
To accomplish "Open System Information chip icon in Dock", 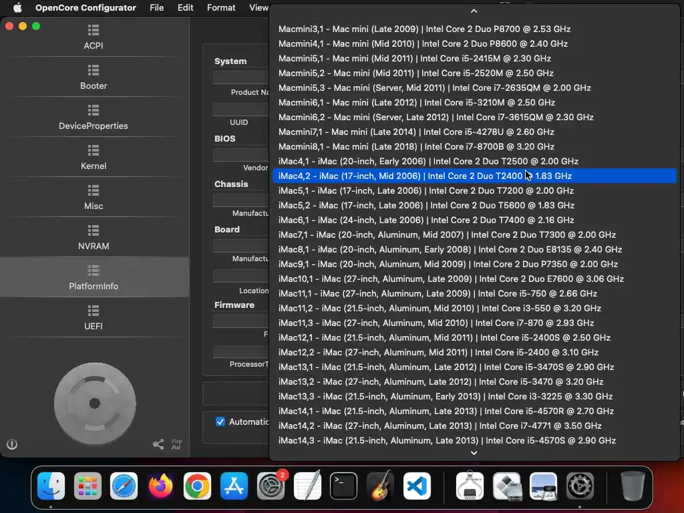I will tap(470, 486).
